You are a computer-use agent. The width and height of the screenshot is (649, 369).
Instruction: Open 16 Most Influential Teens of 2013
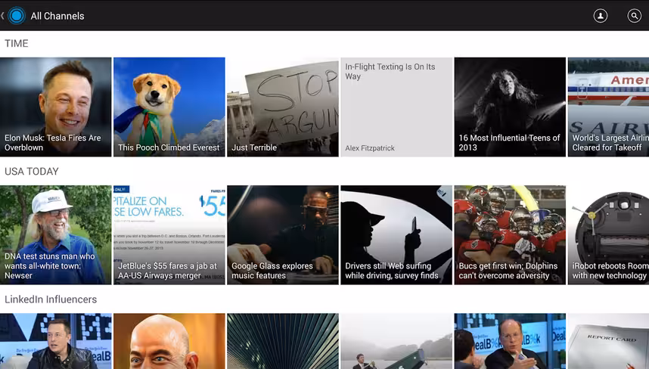pyautogui.click(x=510, y=107)
